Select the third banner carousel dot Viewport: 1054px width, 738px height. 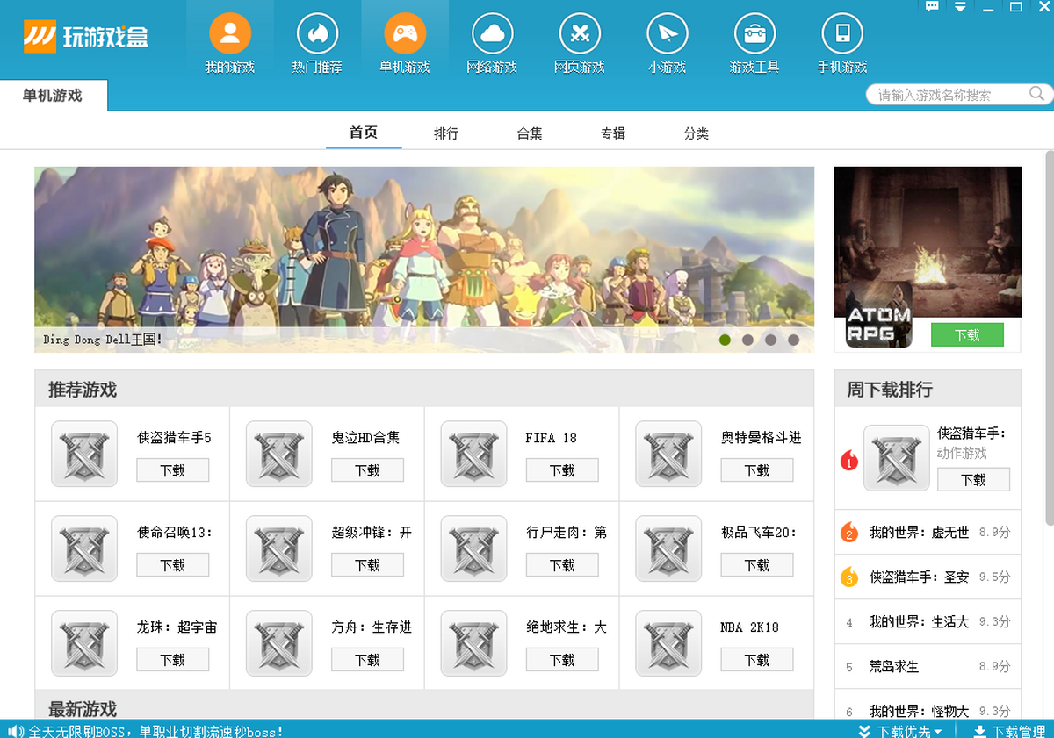pyautogui.click(x=770, y=340)
